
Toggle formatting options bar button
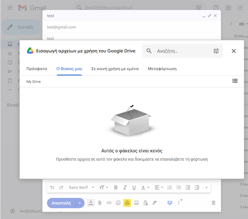click(91, 203)
